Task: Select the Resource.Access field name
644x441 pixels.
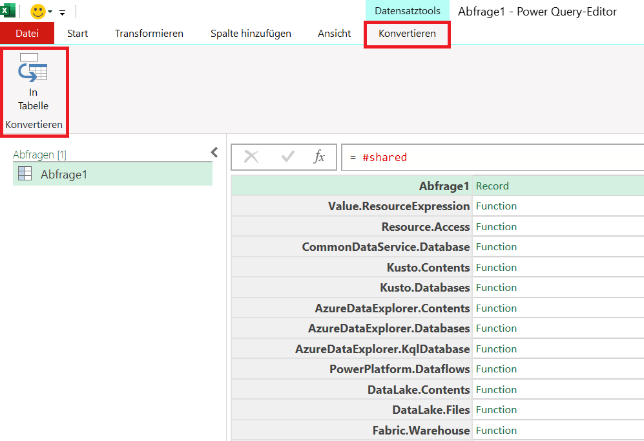Action: coord(352,226)
